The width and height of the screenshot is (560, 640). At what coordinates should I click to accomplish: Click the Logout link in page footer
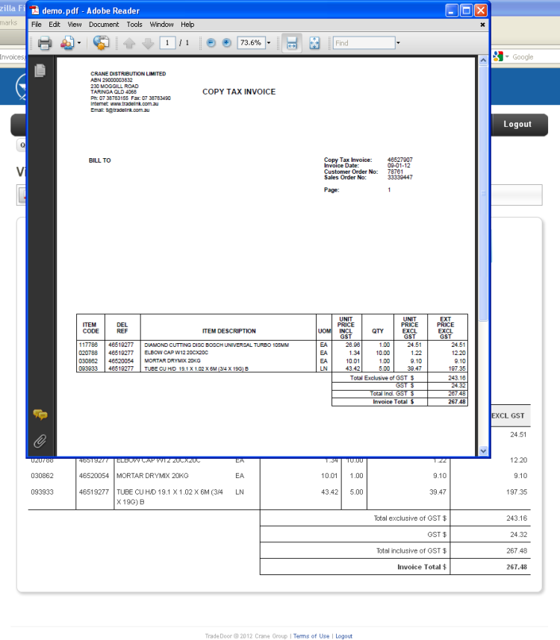[x=343, y=636]
